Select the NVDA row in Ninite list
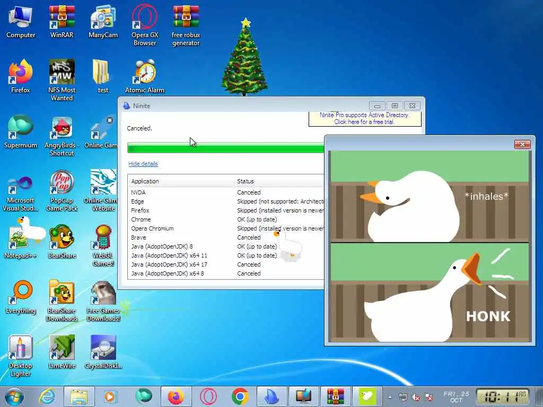Image resolution: width=543 pixels, height=407 pixels. 226,192
